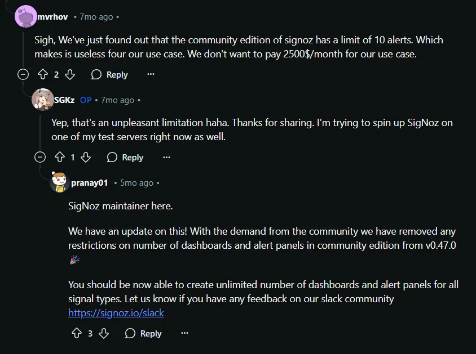Upvote pranay01's comment

77,334
